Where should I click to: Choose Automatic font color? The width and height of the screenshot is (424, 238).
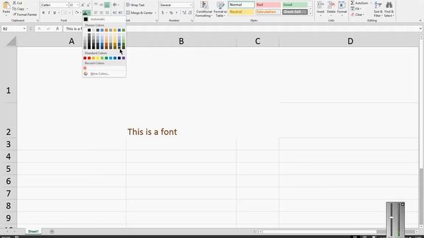pyautogui.click(x=104, y=19)
